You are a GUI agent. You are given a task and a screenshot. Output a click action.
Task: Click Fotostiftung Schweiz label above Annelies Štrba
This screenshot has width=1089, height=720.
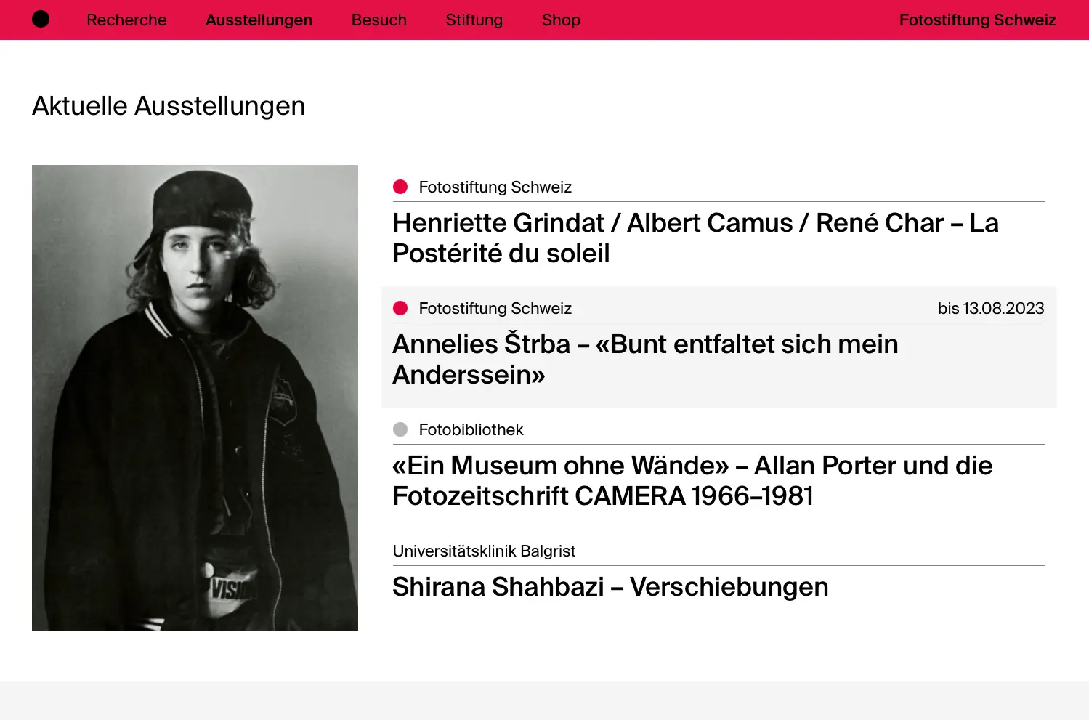point(495,308)
